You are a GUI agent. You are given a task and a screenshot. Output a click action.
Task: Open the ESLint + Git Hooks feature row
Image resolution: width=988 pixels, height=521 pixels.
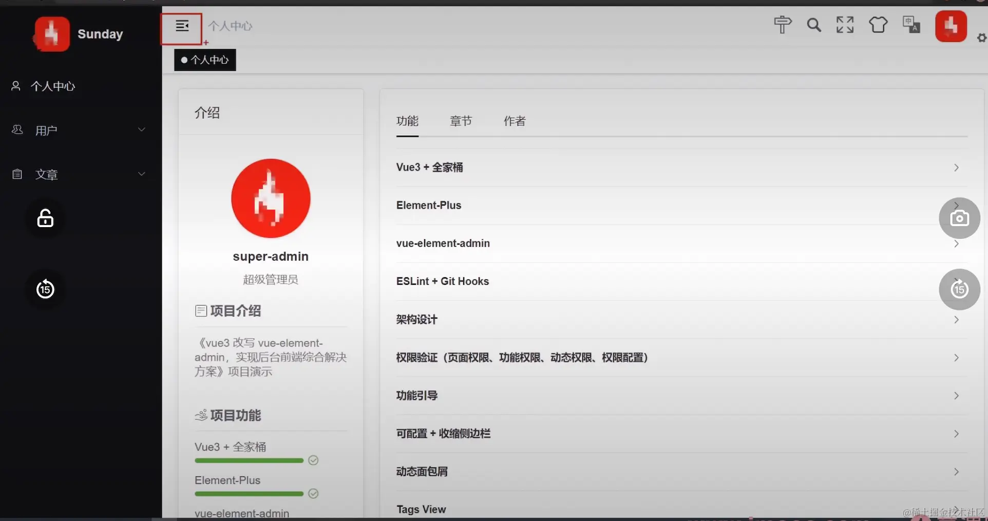(681, 282)
